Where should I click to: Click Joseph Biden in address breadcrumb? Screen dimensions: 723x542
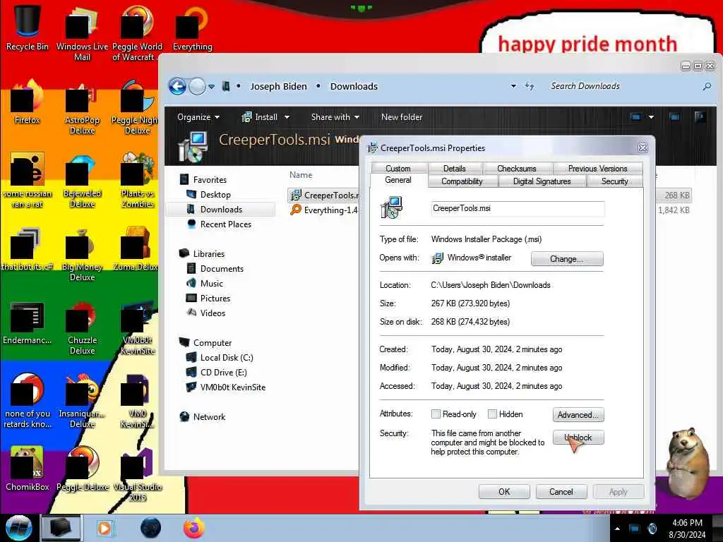pos(278,86)
